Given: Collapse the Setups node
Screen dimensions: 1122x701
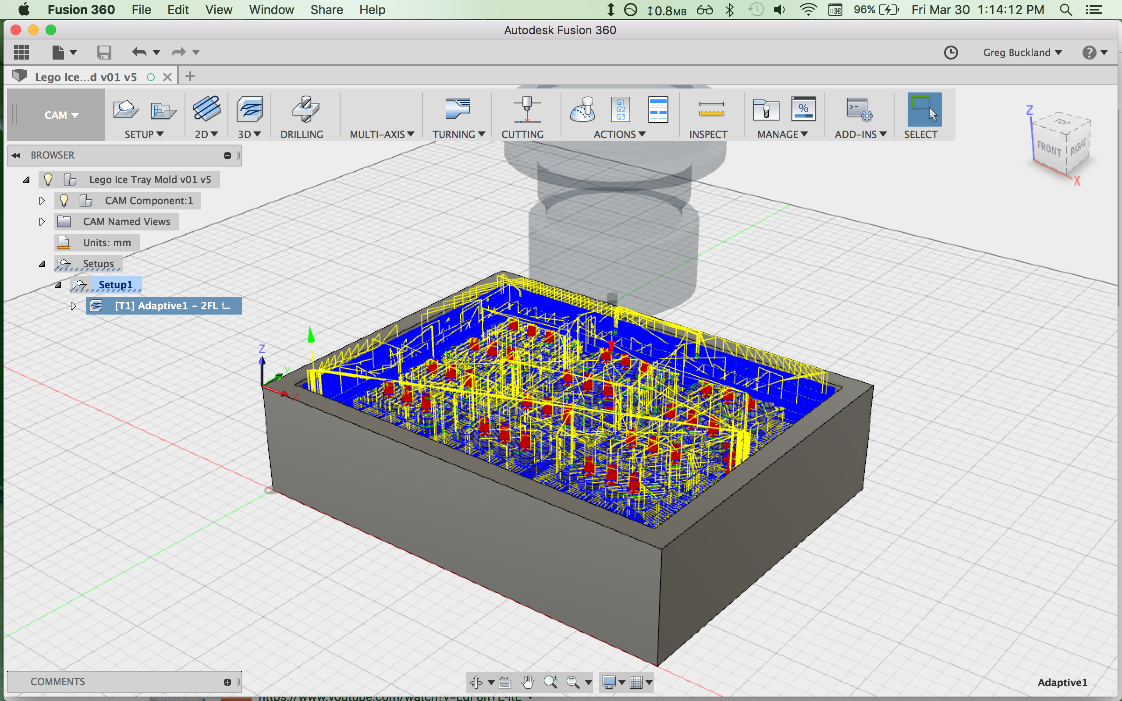Looking at the screenshot, I should click(x=42, y=264).
